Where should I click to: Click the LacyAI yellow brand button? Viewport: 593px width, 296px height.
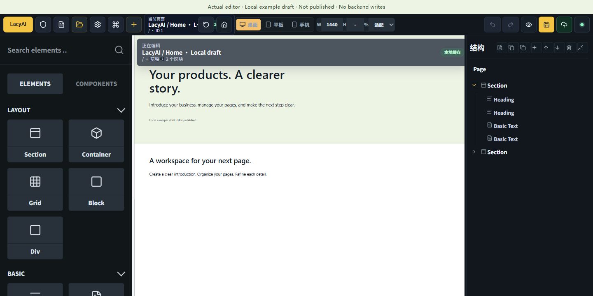click(x=18, y=25)
